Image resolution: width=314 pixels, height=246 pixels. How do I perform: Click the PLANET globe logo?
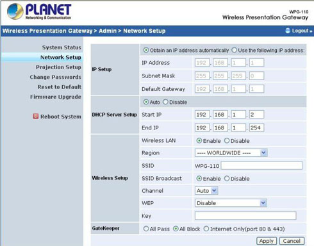coord(15,11)
